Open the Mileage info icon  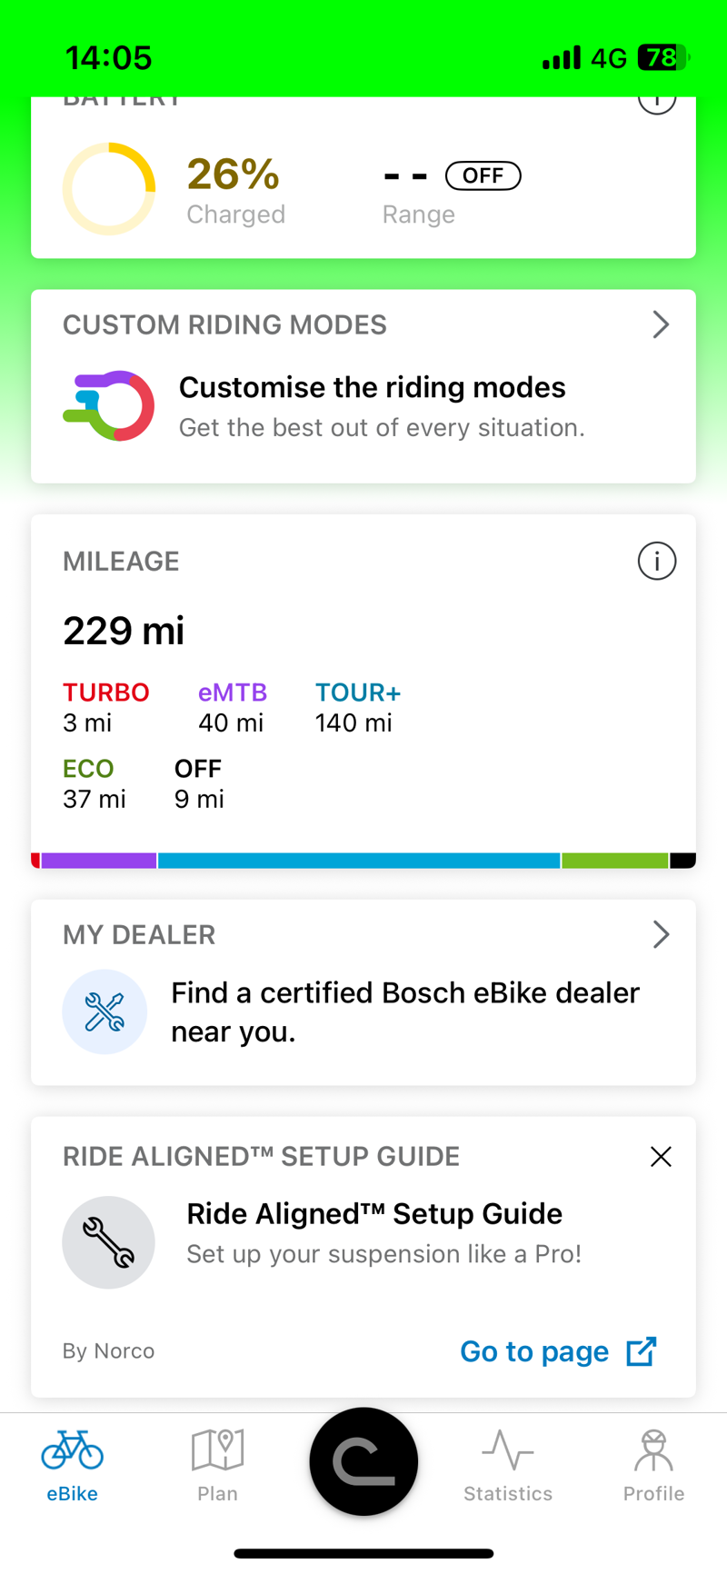point(656,562)
